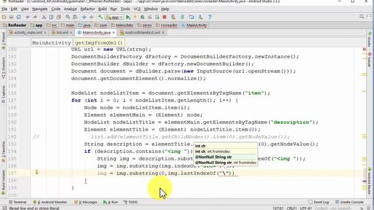Click the Synchronize toolbar icon
This screenshot has height=210, width=374.
click(x=19, y=17)
